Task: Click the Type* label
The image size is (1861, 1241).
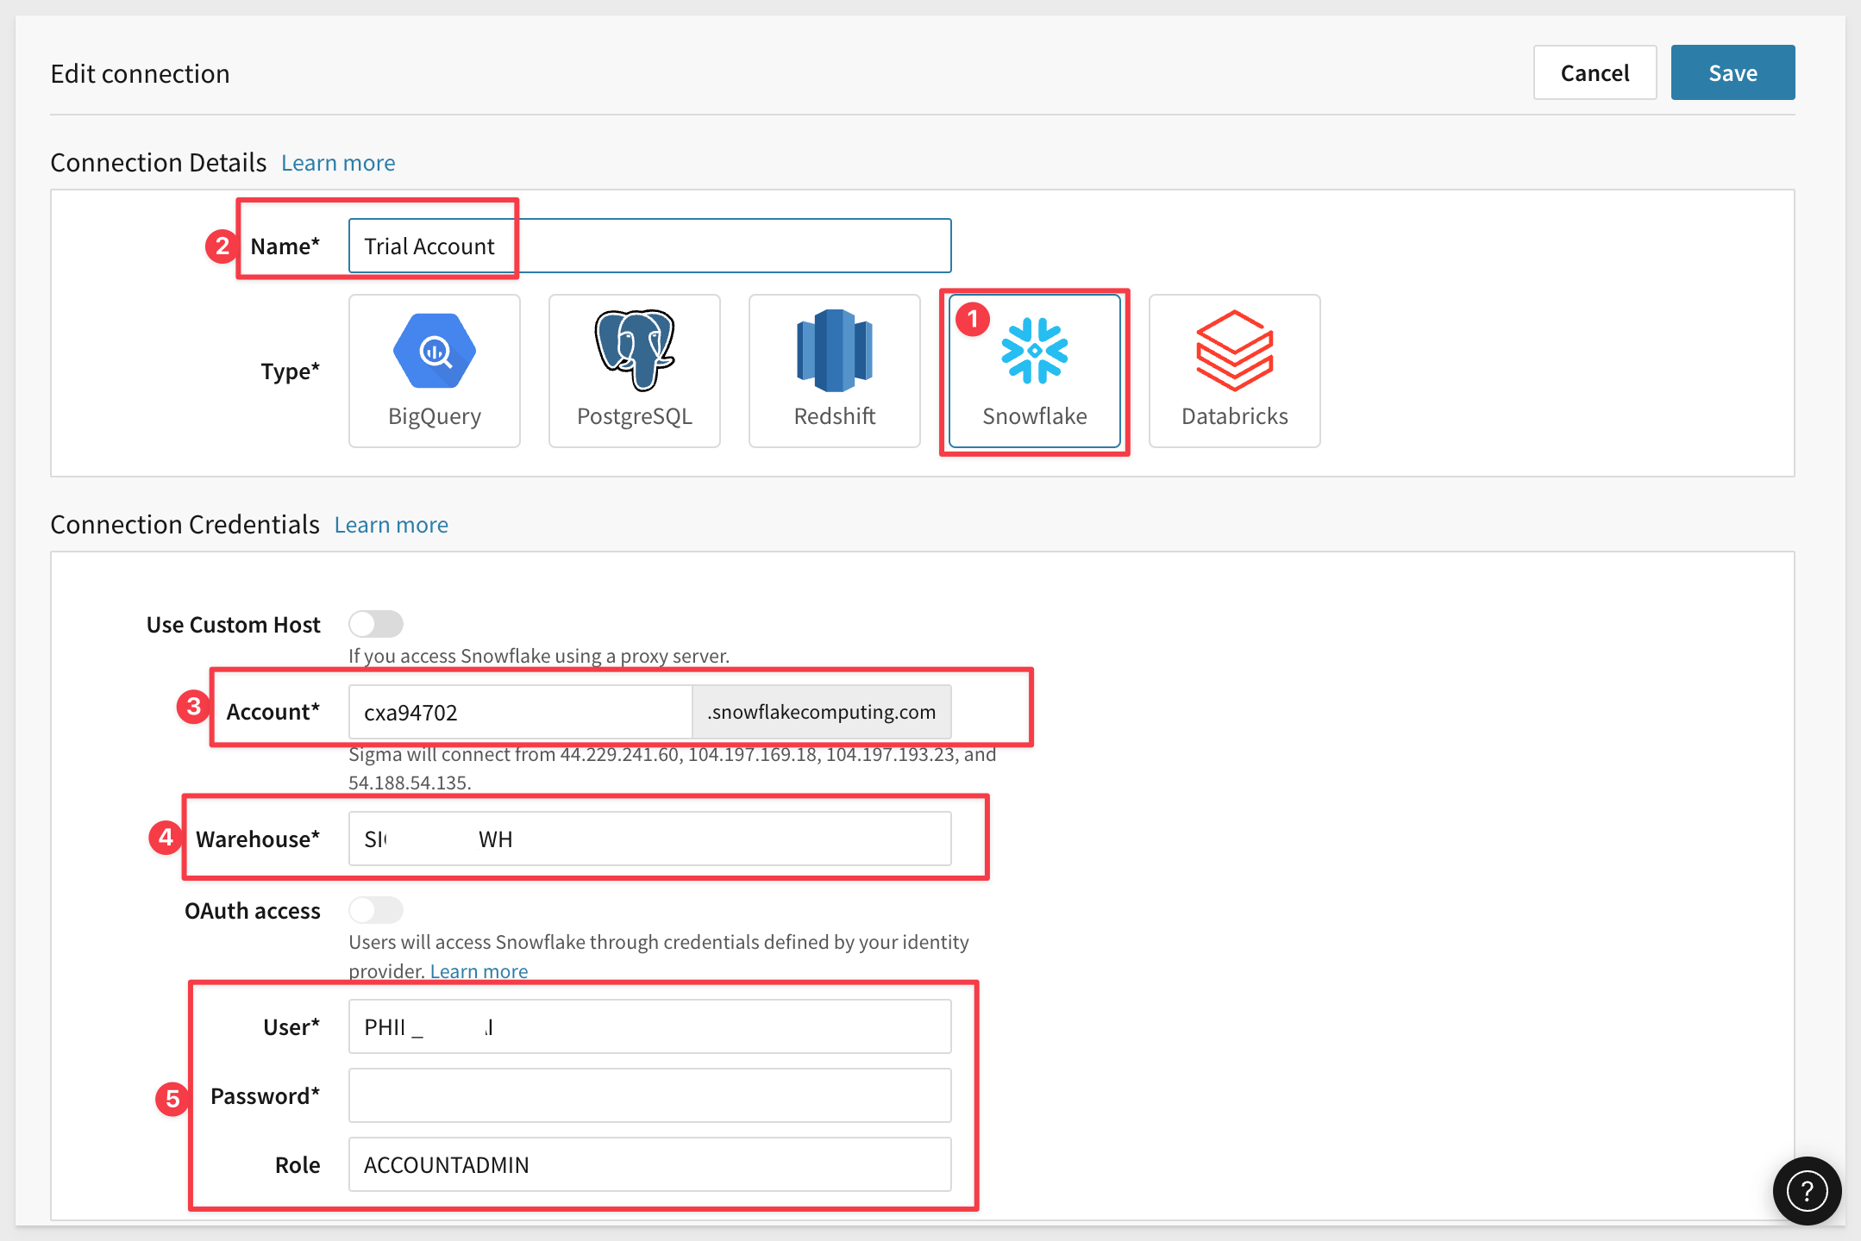Action: coord(291,371)
